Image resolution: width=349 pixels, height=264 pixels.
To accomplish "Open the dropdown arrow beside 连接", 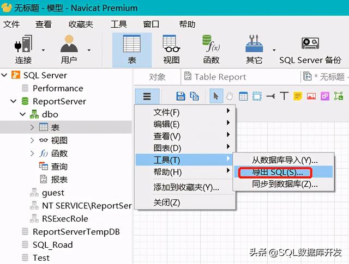I will pos(44,50).
